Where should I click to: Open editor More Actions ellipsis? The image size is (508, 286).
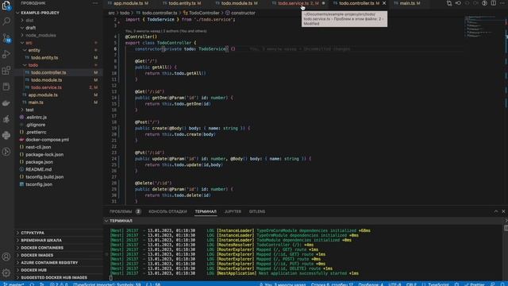click(x=502, y=3)
